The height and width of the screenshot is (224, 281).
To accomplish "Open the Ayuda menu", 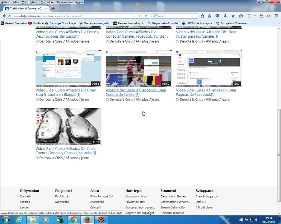I will 79,2.
